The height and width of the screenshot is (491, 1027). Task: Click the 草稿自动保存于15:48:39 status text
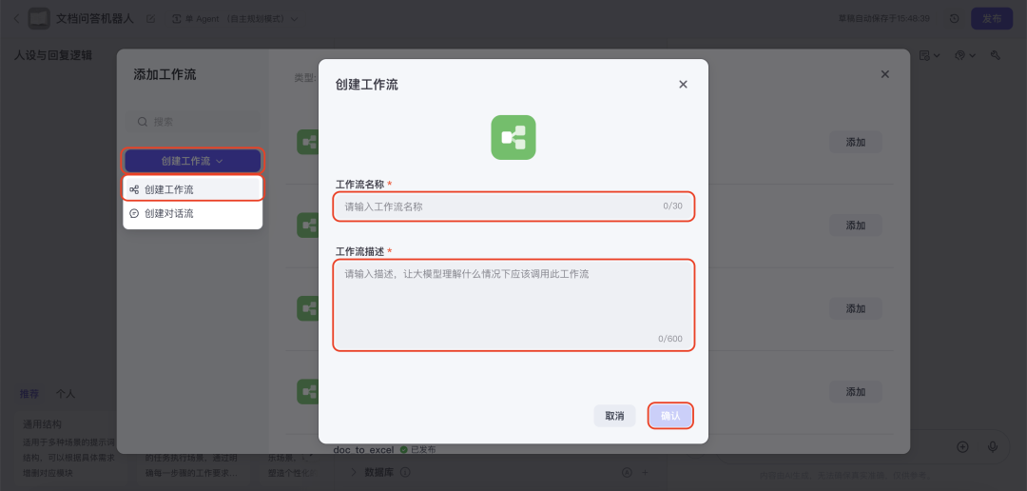pos(884,18)
